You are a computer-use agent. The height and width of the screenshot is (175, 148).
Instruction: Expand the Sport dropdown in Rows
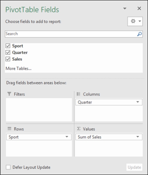coord(67,137)
